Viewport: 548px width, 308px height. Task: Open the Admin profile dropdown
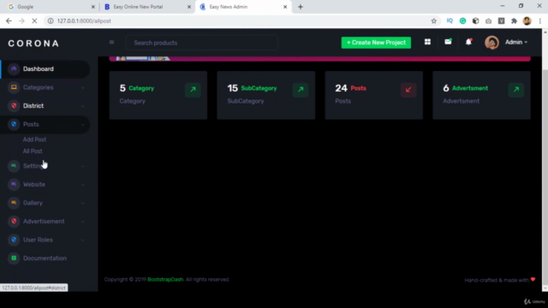[516, 42]
